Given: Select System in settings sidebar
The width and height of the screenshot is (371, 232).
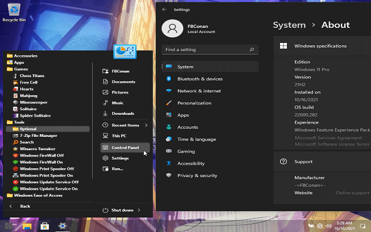Looking at the screenshot, I should pyautogui.click(x=210, y=67).
